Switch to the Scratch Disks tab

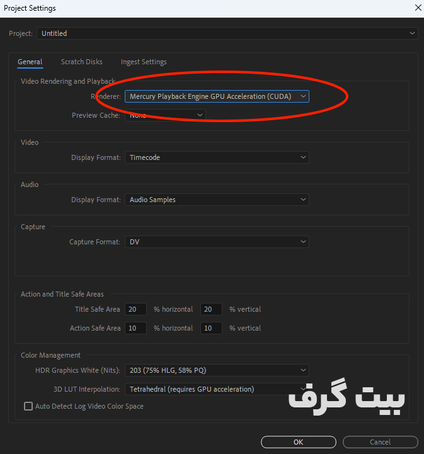[x=82, y=62]
